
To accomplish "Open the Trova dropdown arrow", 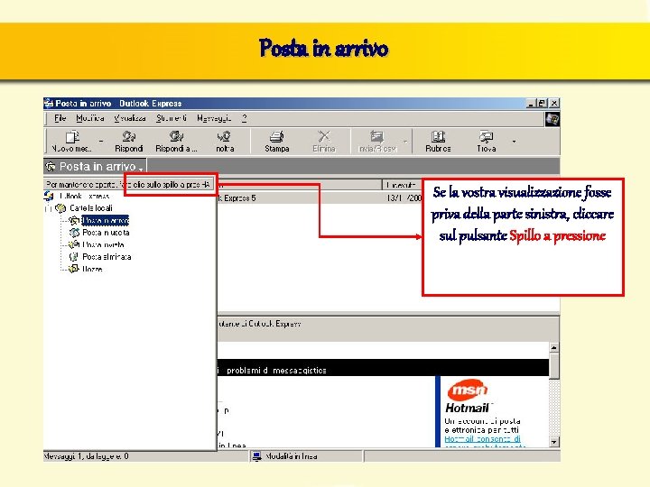I will [514, 142].
